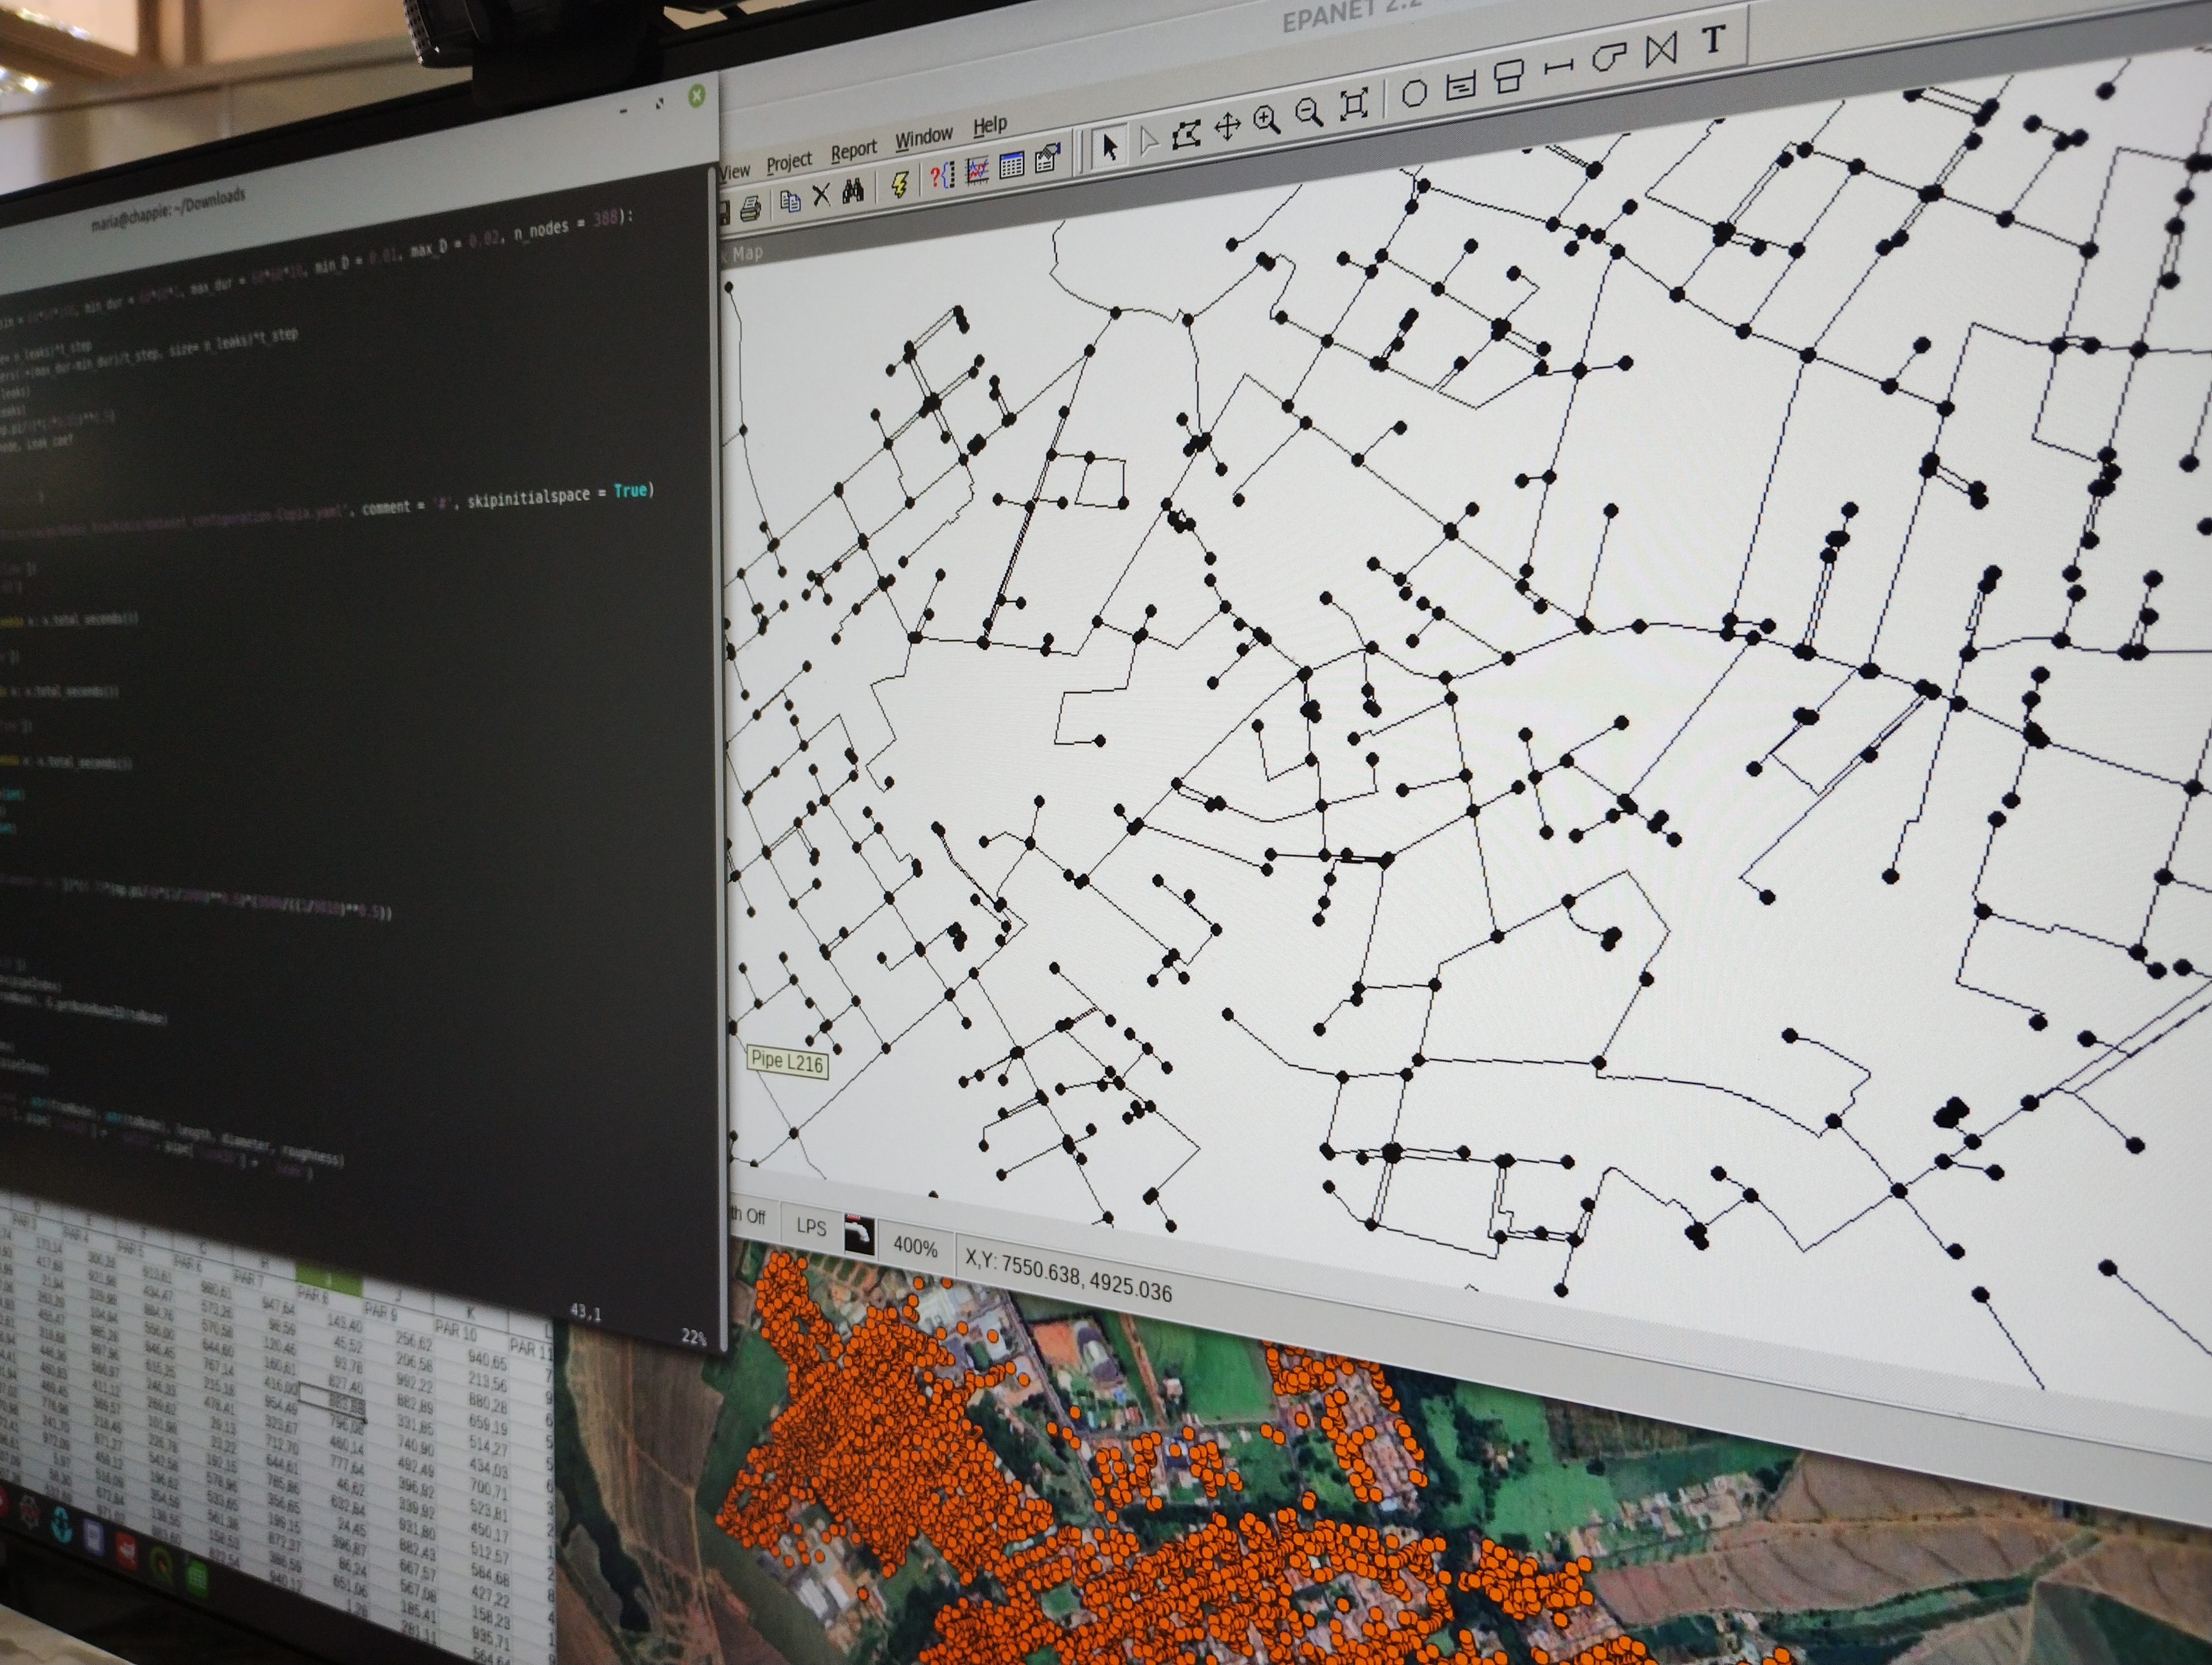Viewport: 2212px width, 1665px height.
Task: Click the teal circular app icon in taskbar
Action: (60, 1525)
